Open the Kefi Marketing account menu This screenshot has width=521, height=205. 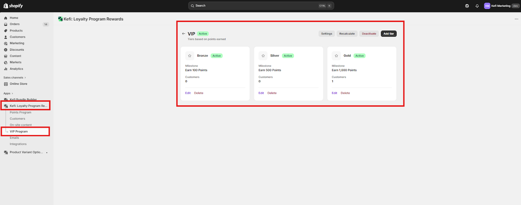pyautogui.click(x=501, y=6)
